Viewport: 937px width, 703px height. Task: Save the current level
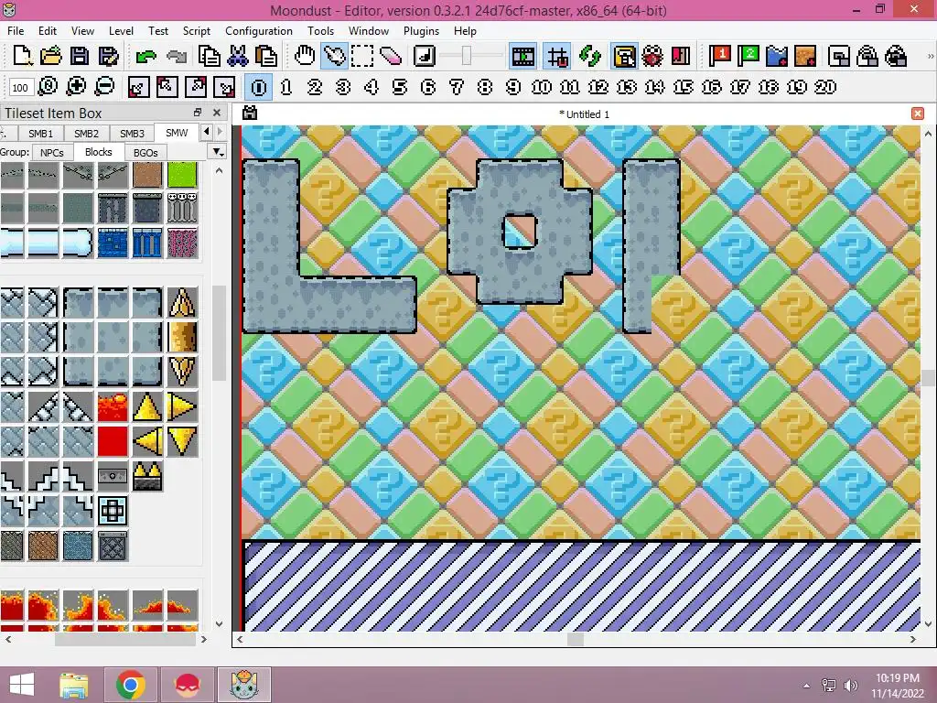click(x=80, y=56)
